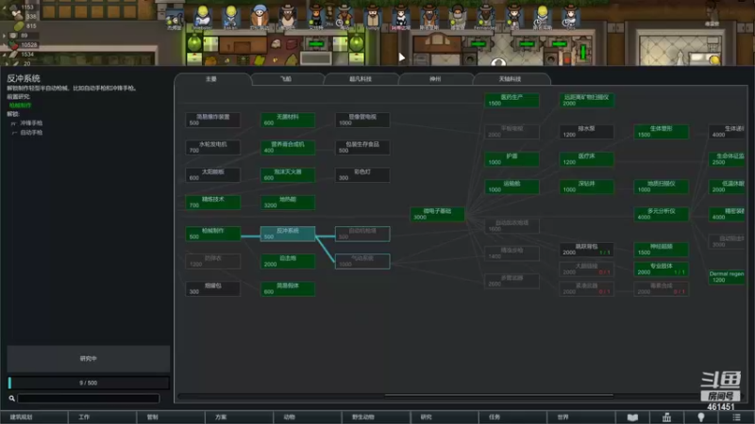Screen dimensions: 755x424
Task: Select the 医疗床 1200 research node
Action: (586, 159)
